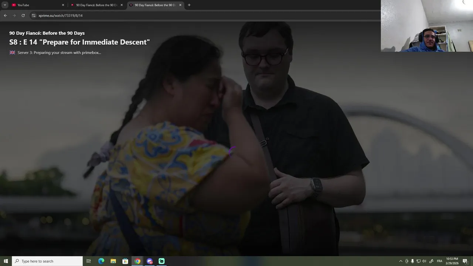Close the middle 90 Day Fiancé tab
Screen dimensions: 473x266
point(122,5)
